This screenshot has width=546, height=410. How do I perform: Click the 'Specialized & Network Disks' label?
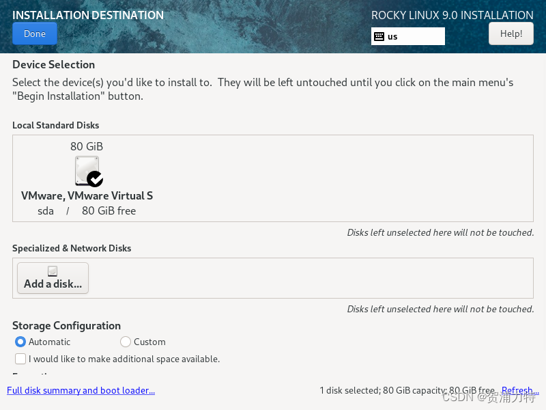click(x=72, y=248)
